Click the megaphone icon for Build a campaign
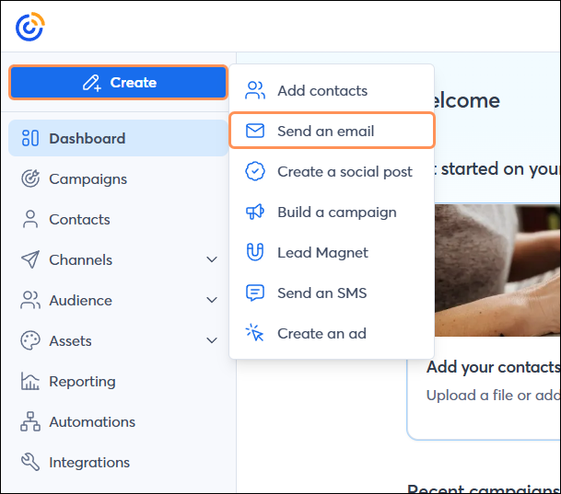 (x=255, y=212)
